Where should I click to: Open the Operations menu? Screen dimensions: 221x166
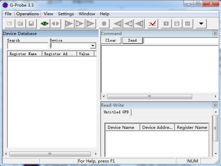[28, 14]
